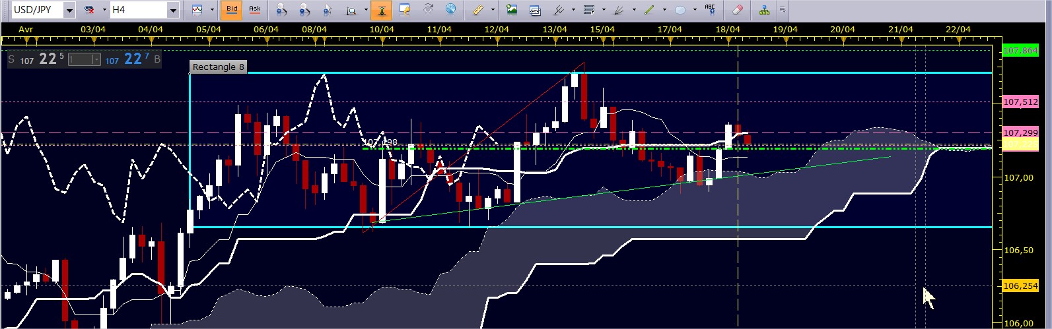Click the pink 107,299 price label
Viewport: 1052px width, 329px height.
1020,133
